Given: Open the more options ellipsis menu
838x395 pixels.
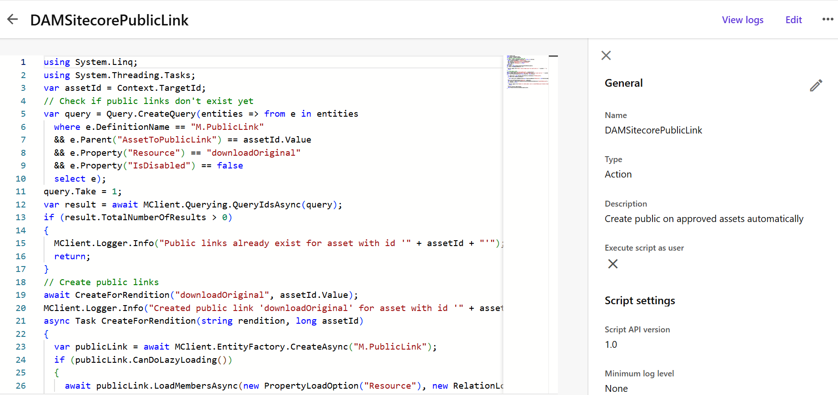Looking at the screenshot, I should tap(828, 19).
